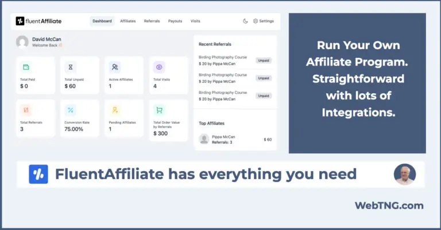Open Pippa McCan in Top Affiliates
Image resolution: width=441 pixels, height=230 pixels.
pos(223,136)
